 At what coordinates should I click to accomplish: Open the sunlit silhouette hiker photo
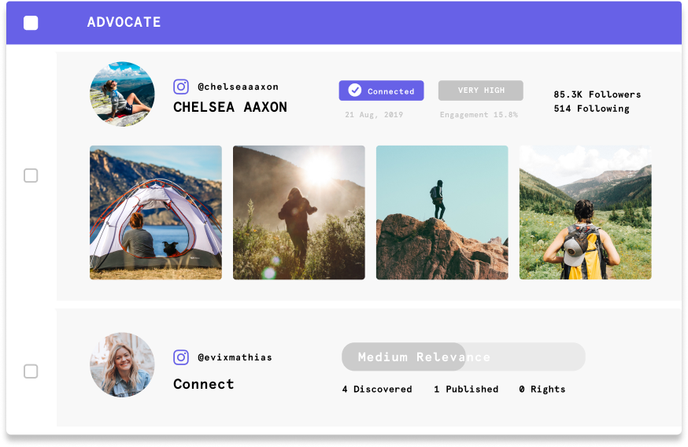pos(299,212)
